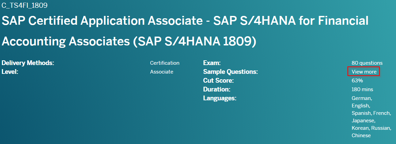Viewport: 396px width, 144px height.
Task: Click the Duration label
Action: point(217,89)
